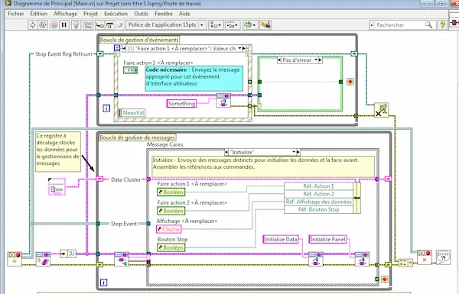
Task: Open the Aide menu
Action: pos(184,14)
